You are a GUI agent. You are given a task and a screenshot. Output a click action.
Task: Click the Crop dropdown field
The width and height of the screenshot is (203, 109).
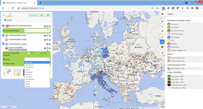tap(37, 59)
